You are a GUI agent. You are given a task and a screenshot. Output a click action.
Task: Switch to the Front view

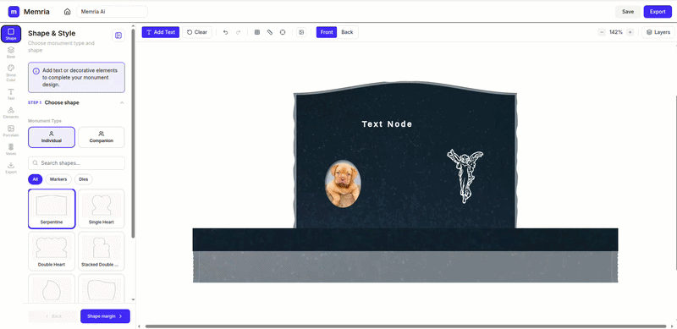click(x=327, y=32)
